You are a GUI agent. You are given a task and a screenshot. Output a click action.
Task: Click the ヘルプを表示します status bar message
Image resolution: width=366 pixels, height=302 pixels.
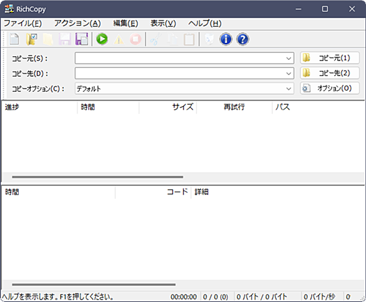click(x=57, y=297)
